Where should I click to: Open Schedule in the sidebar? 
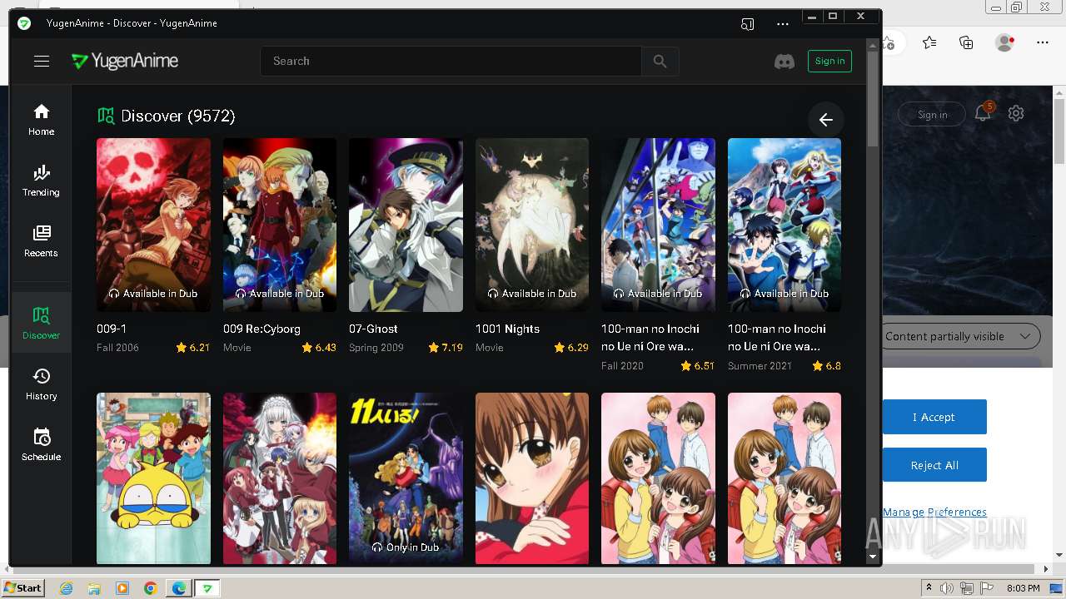coord(42,445)
